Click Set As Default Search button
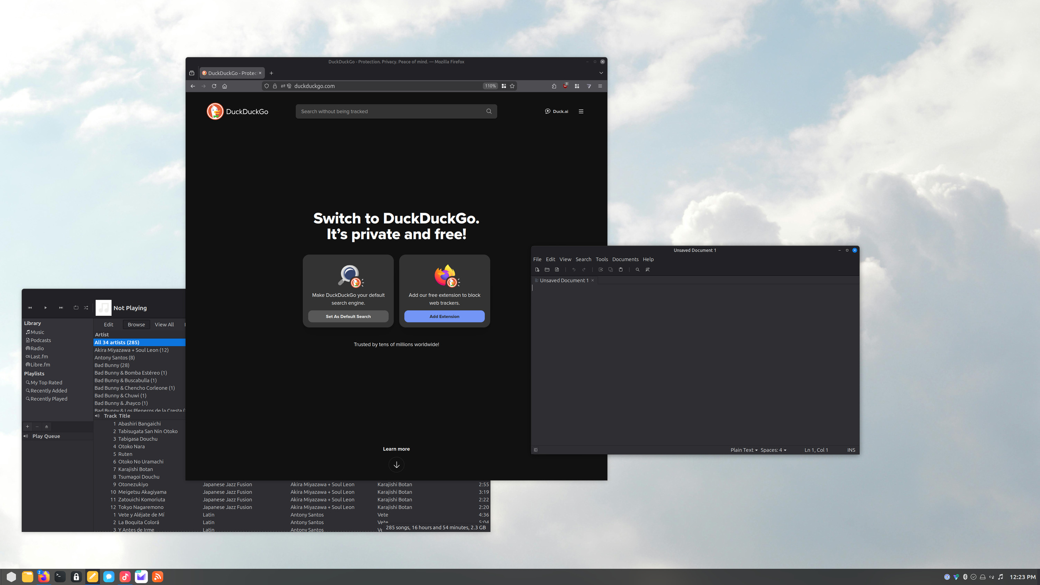The height and width of the screenshot is (585, 1040). tap(348, 316)
